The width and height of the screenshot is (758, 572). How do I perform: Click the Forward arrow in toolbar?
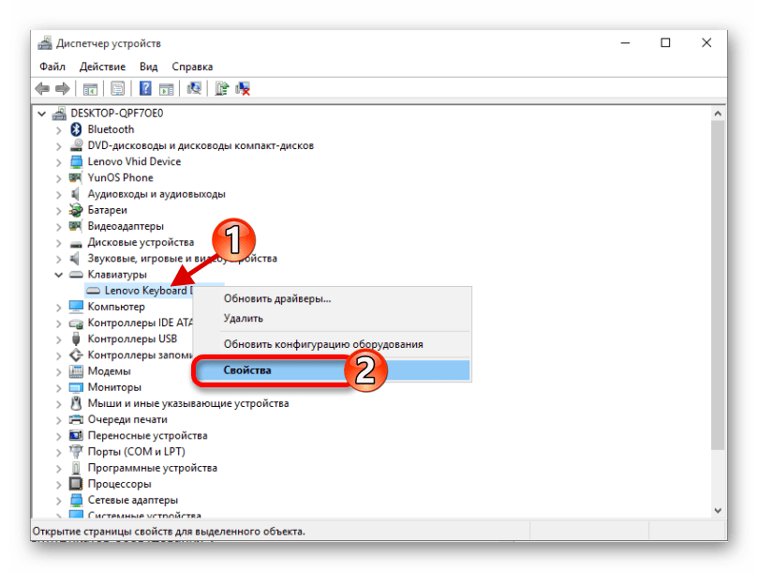pyautogui.click(x=62, y=89)
